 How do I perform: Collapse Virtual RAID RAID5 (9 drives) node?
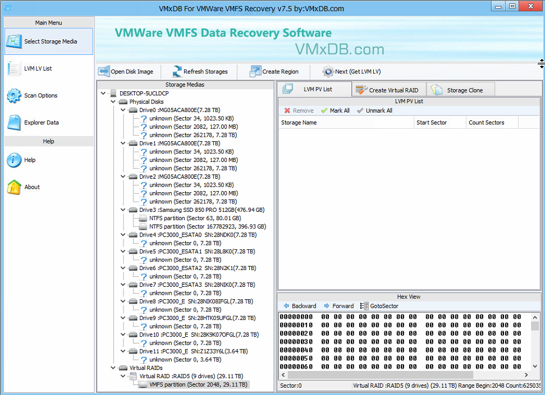pyautogui.click(x=123, y=377)
